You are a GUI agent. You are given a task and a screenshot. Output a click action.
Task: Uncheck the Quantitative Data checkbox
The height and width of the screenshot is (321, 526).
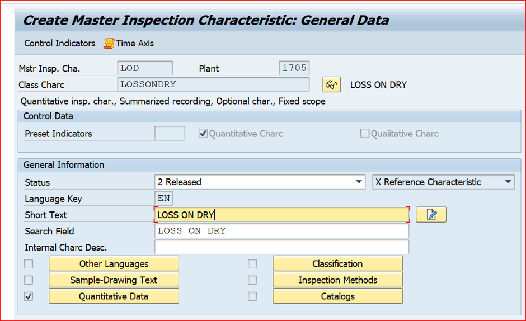point(29,296)
